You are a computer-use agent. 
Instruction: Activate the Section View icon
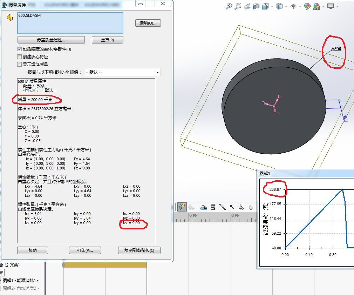[x=256, y=6]
